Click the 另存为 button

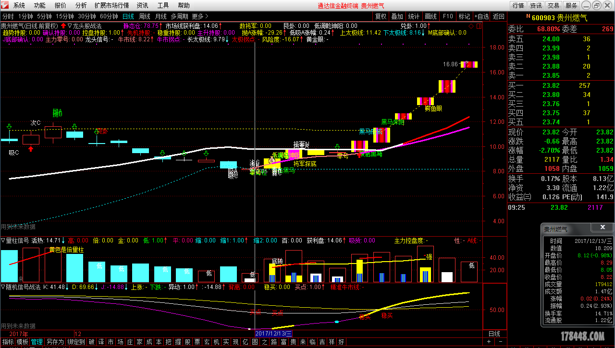pos(55,342)
